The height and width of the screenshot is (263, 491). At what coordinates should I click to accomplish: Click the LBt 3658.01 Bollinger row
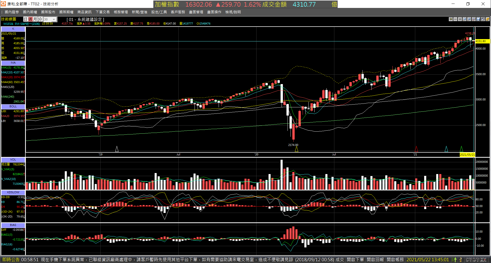point(13,121)
